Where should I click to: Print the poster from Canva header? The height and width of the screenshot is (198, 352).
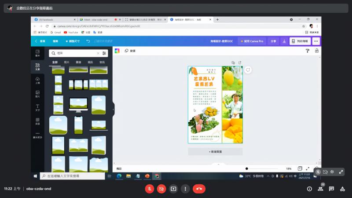[x=300, y=41]
